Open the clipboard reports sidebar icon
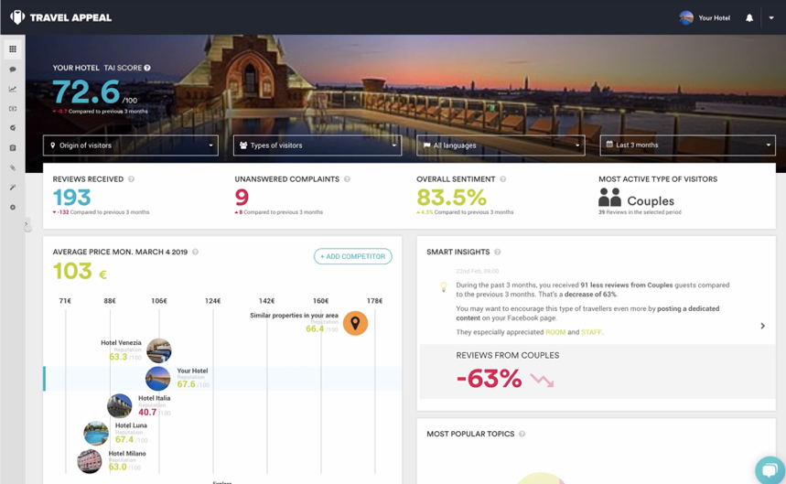 click(13, 148)
